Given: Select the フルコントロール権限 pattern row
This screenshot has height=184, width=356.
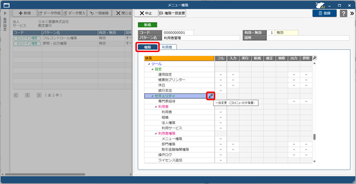Looking at the screenshot, I should (x=72, y=38).
